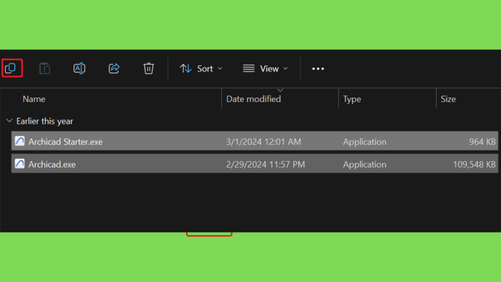Sort by the Date modified column header
The height and width of the screenshot is (282, 501).
(x=253, y=99)
